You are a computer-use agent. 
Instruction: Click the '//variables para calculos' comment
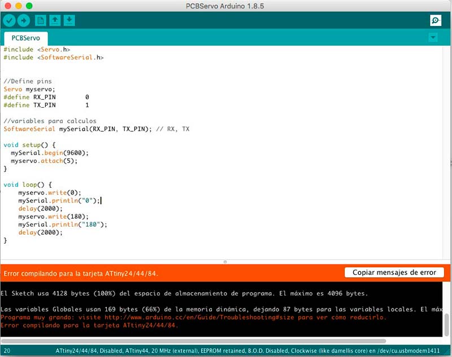pos(50,121)
